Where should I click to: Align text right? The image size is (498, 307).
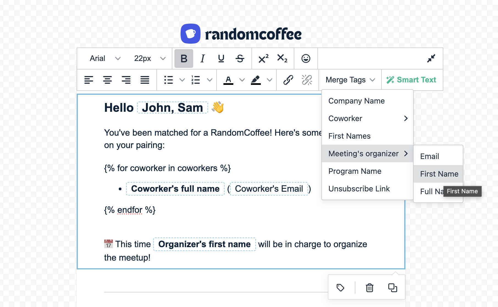pyautogui.click(x=126, y=80)
